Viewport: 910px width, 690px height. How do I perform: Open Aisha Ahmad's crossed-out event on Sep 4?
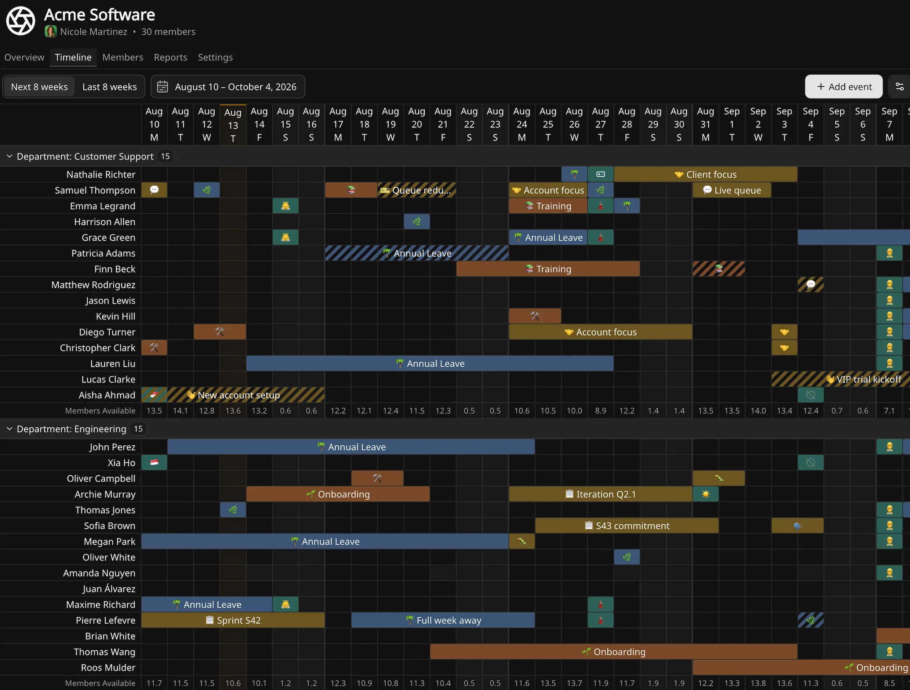click(810, 395)
